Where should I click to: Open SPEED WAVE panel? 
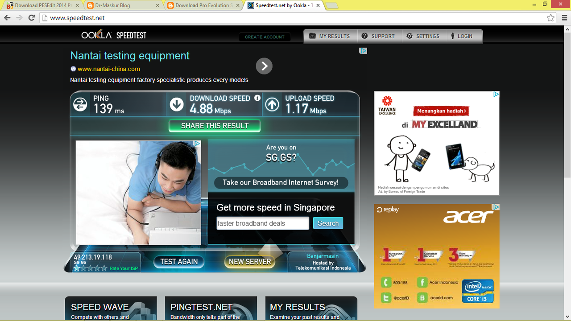pyautogui.click(x=111, y=309)
